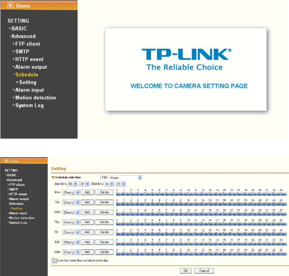The image size is (289, 276).
Task: Click the TP-LINK logo on welcome page
Action: coord(186,55)
